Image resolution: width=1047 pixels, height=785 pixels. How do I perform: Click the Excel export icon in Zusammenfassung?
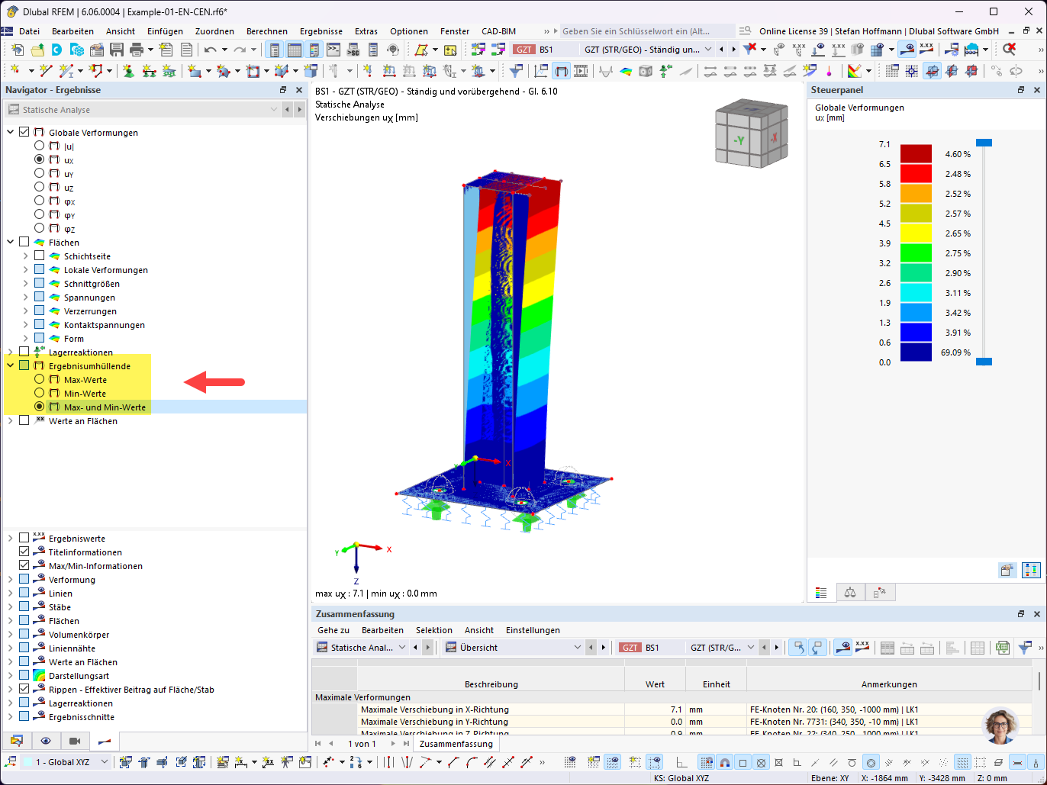coord(1003,648)
